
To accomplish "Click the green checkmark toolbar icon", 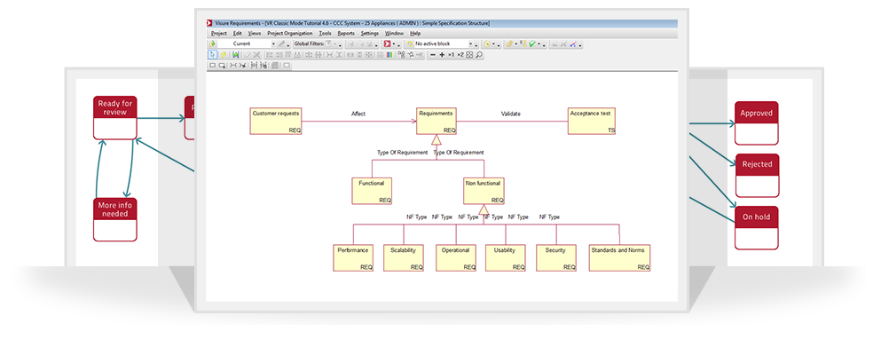I will (x=531, y=43).
